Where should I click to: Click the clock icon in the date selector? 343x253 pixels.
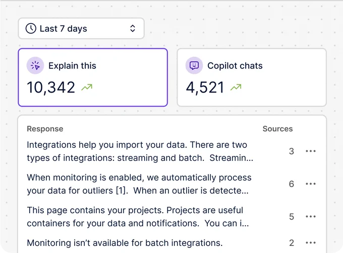(x=31, y=29)
